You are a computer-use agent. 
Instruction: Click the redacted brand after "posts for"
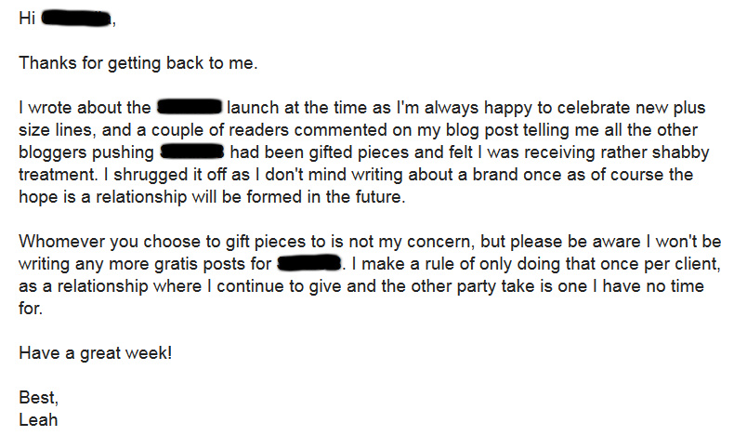click(x=310, y=263)
